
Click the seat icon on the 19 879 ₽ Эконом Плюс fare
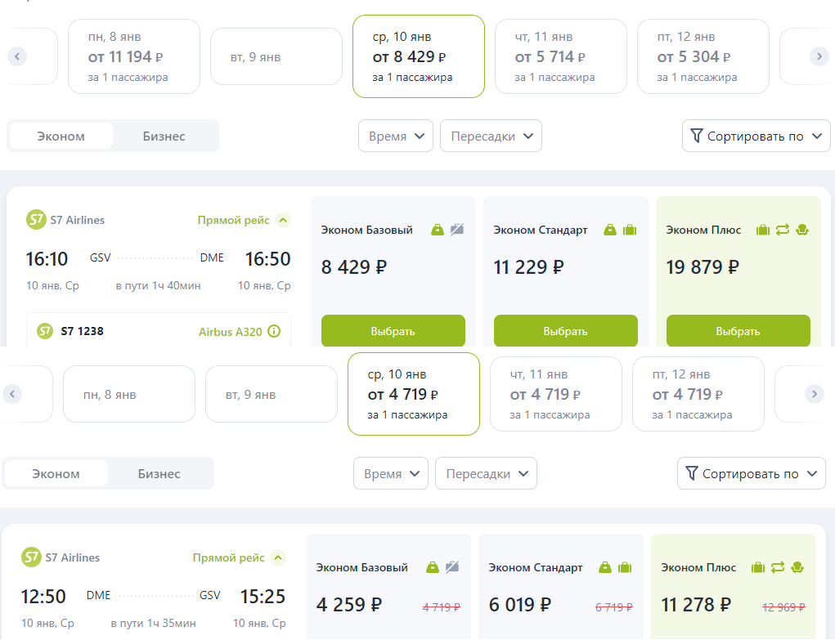click(x=802, y=230)
